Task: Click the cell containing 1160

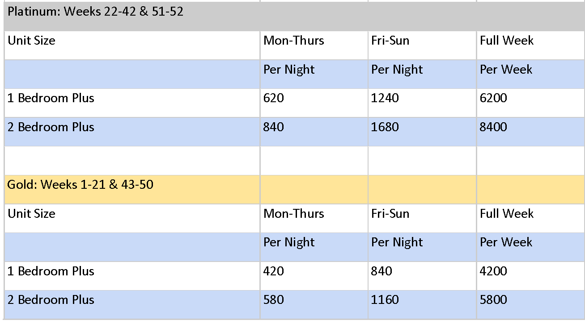Action: point(422,304)
